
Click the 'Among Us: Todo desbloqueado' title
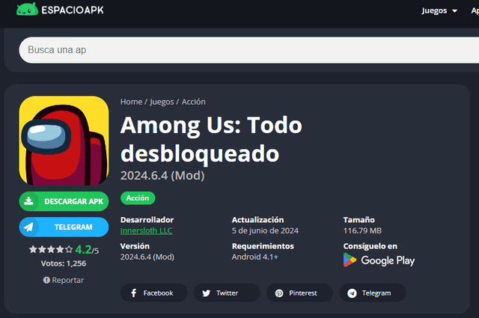click(x=211, y=139)
